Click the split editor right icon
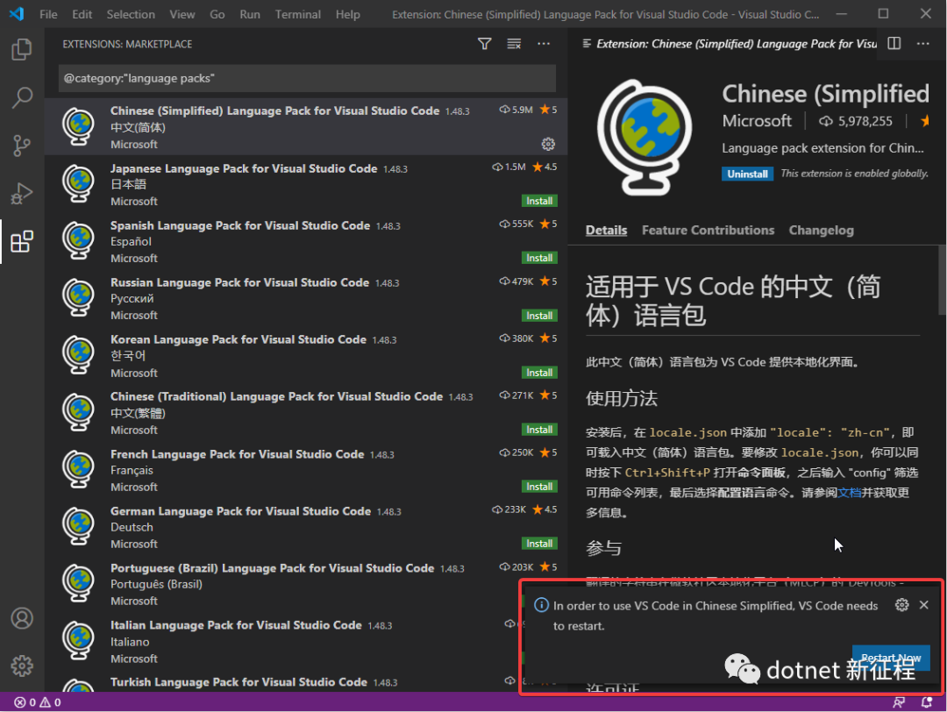 pos(894,44)
